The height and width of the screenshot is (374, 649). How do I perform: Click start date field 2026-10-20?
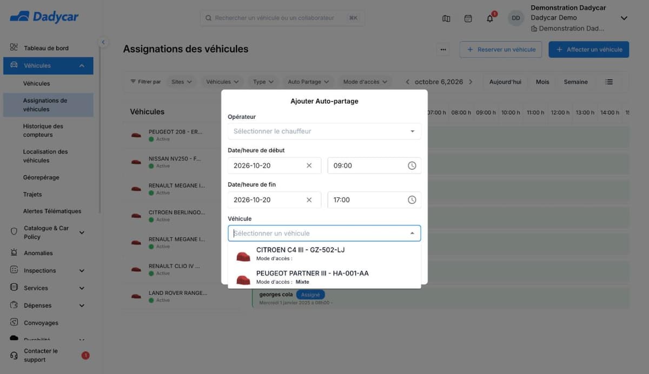pos(275,165)
